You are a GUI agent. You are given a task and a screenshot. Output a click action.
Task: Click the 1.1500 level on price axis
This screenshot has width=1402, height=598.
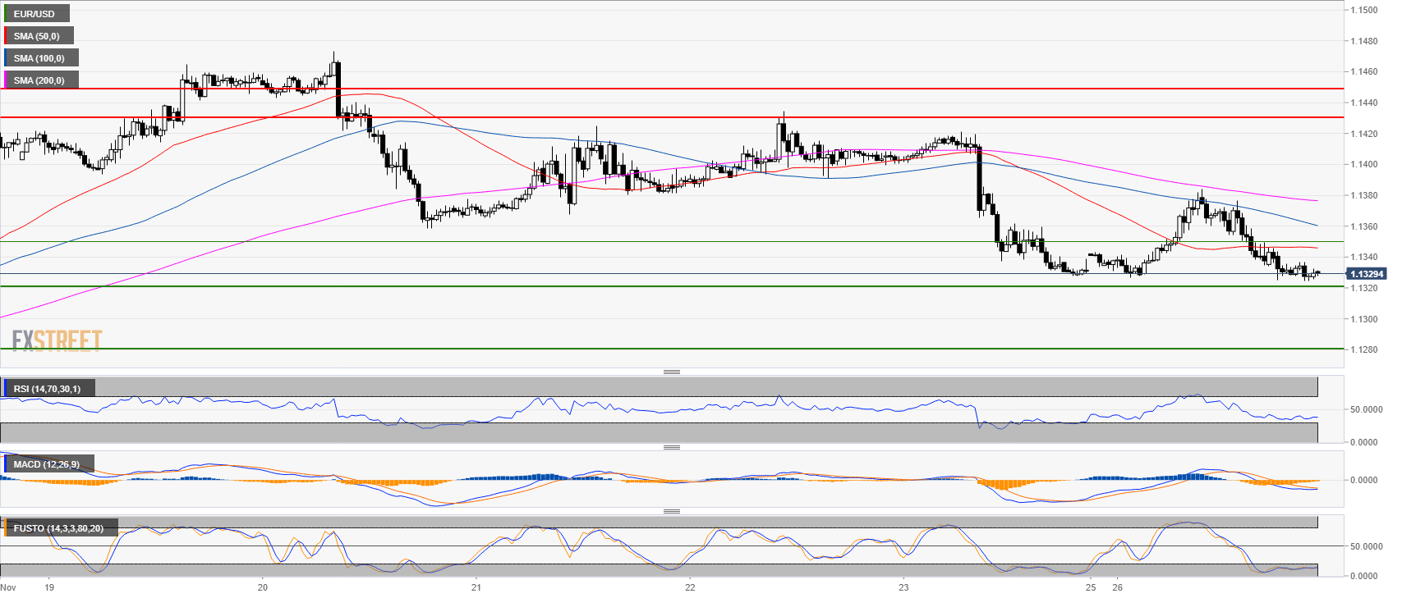click(x=1365, y=10)
